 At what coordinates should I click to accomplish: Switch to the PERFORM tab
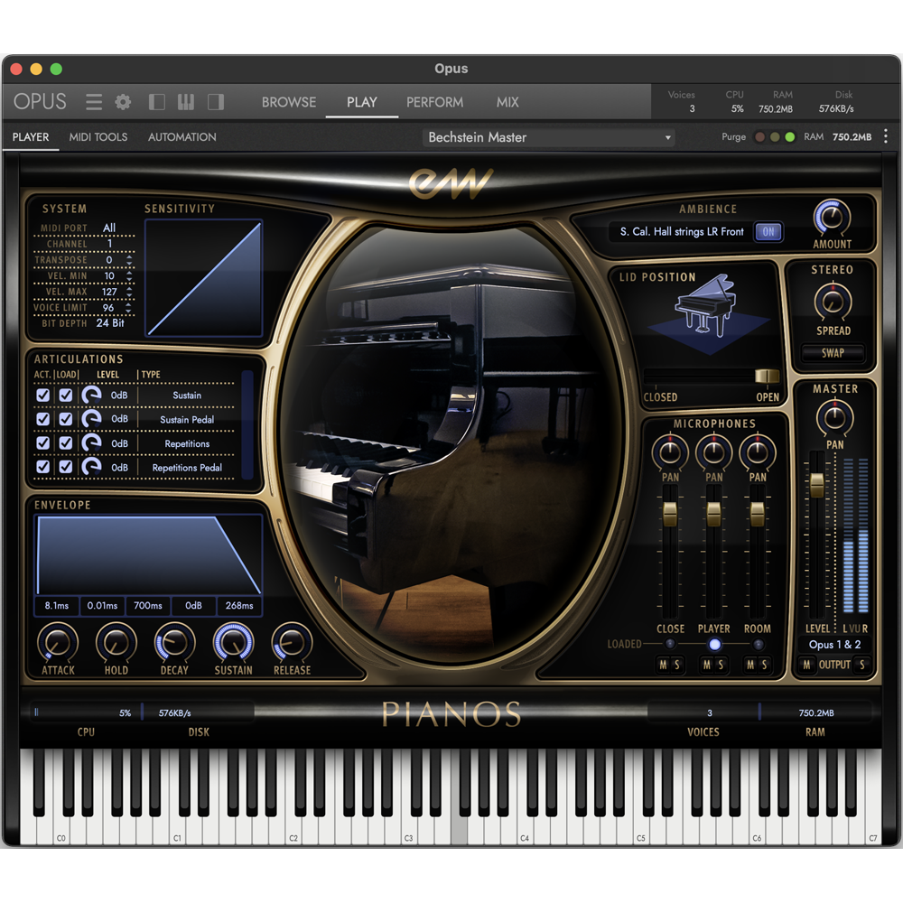click(434, 102)
